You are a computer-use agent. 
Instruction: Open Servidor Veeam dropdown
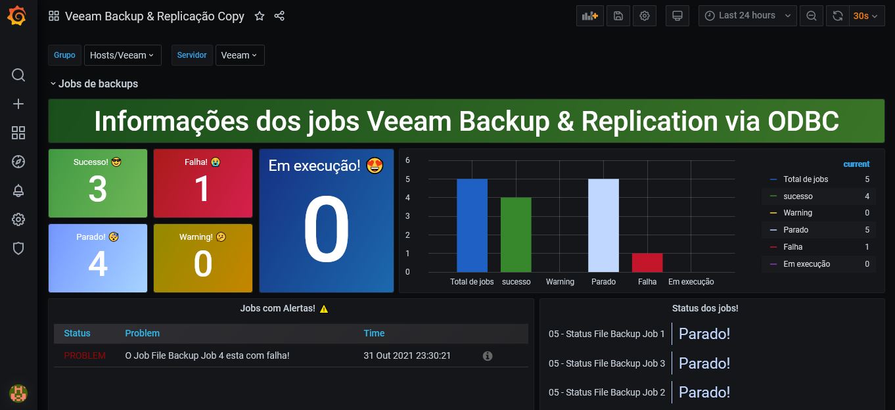point(240,55)
